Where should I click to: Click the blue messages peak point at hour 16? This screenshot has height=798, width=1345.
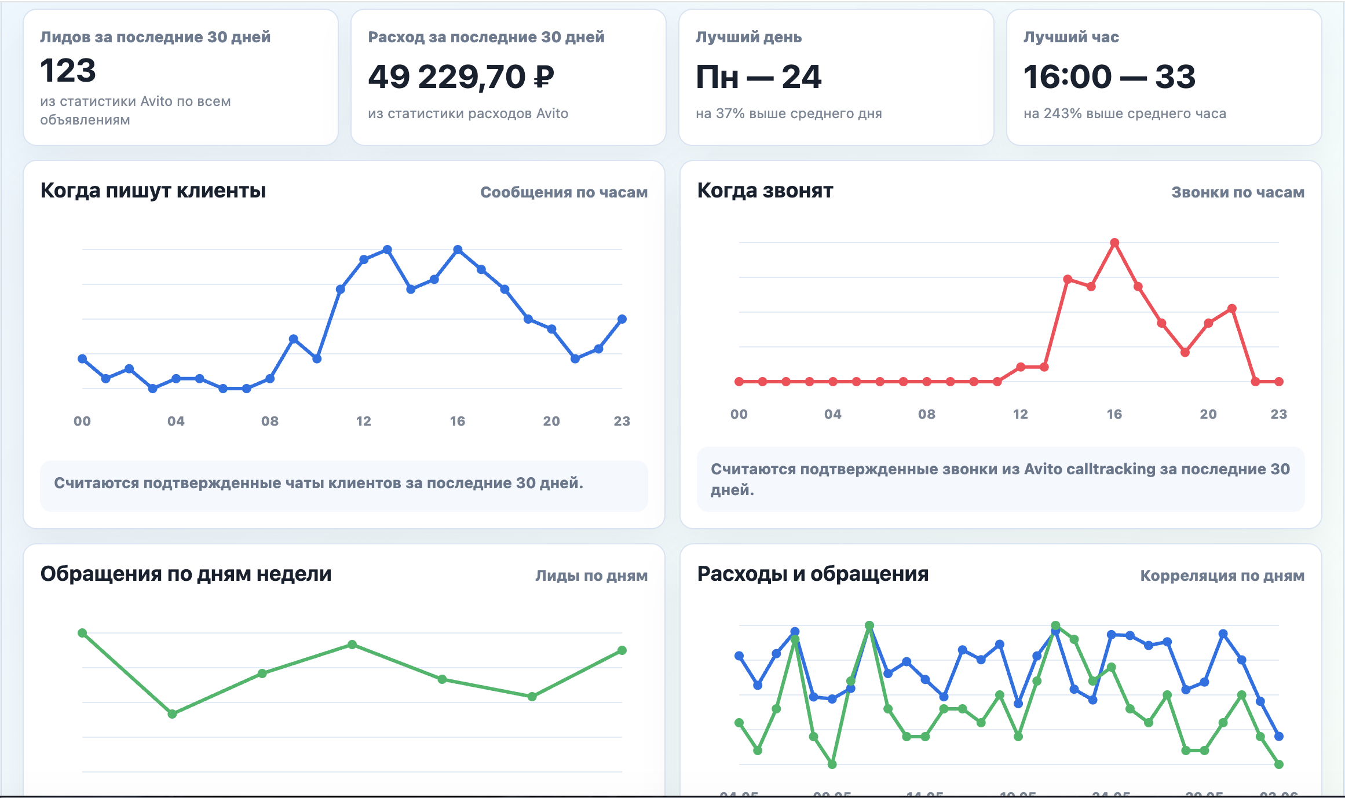coord(458,250)
